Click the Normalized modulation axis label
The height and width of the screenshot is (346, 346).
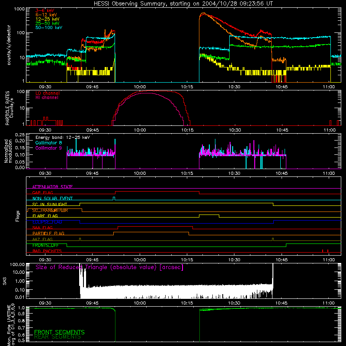coord(8,151)
